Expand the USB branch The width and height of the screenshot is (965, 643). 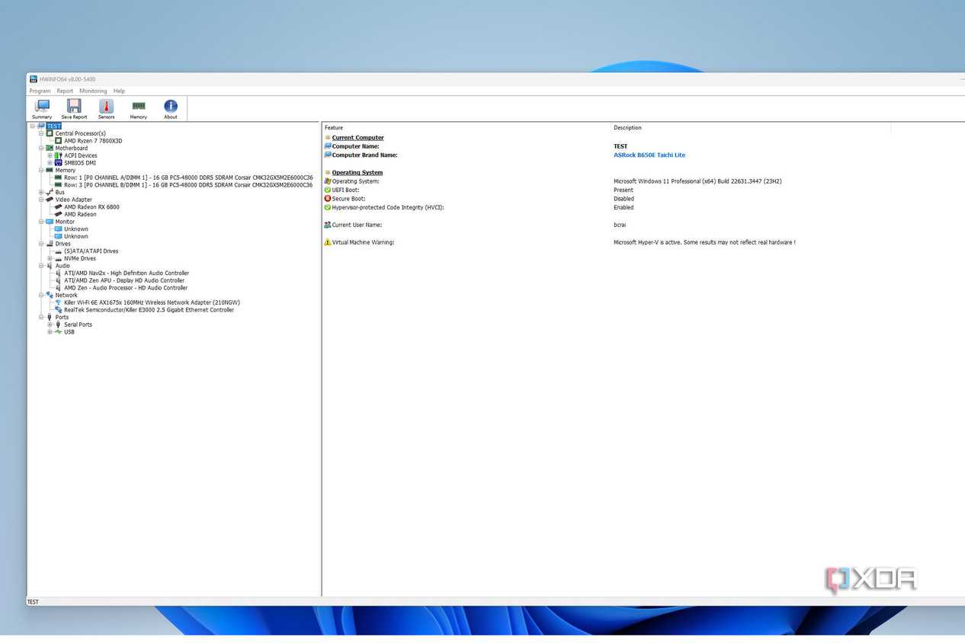(50, 332)
